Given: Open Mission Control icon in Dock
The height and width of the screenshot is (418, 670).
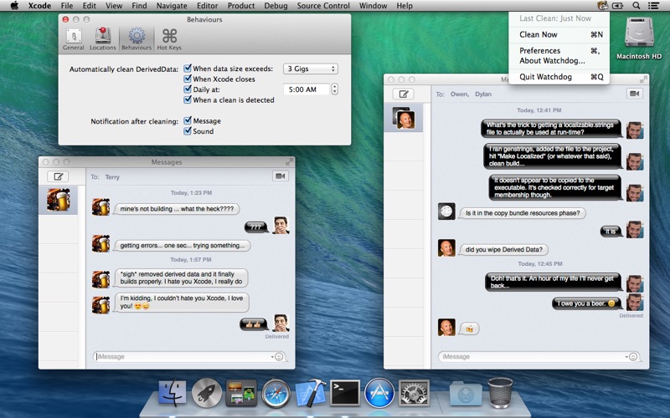Looking at the screenshot, I should pos(241,393).
